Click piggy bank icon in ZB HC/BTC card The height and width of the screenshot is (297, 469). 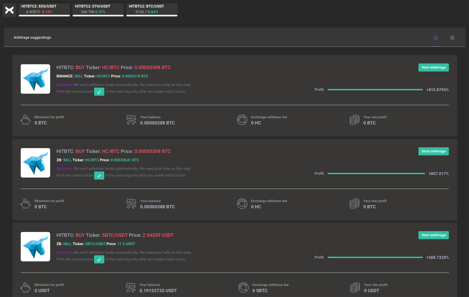tap(25, 204)
